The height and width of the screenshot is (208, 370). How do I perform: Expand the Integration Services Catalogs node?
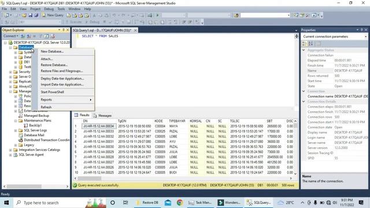pos(10,150)
